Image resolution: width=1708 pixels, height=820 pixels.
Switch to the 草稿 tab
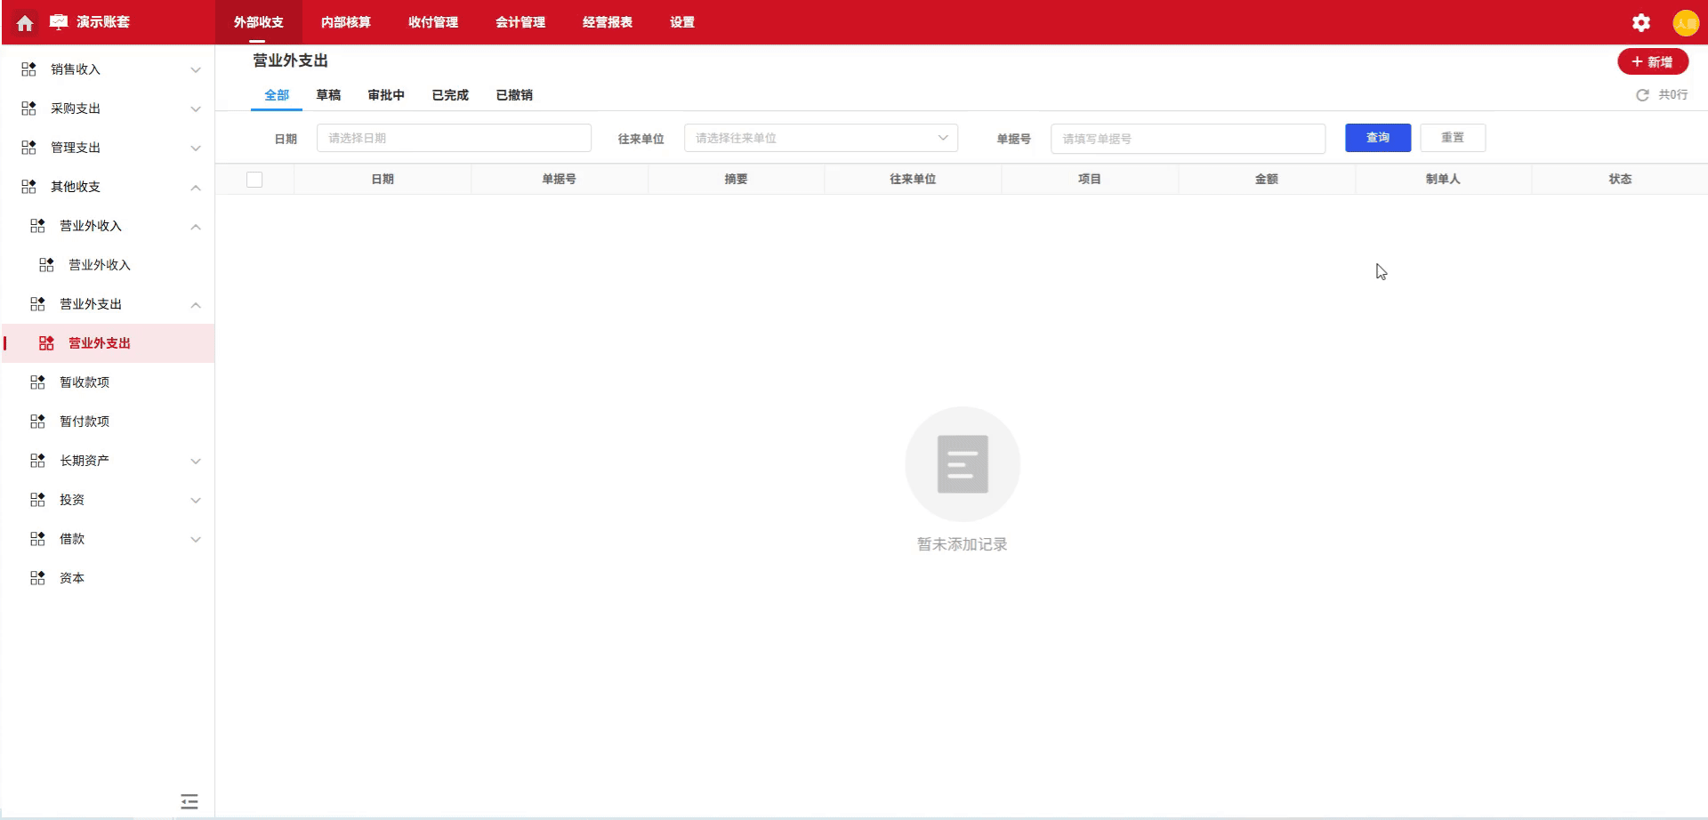coord(329,94)
